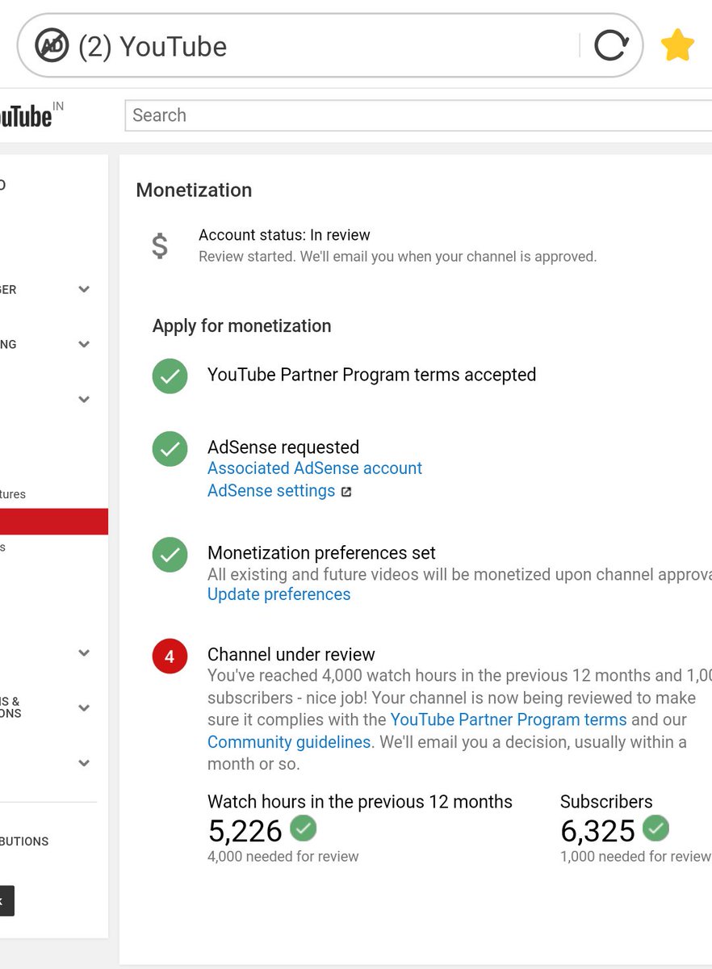Click the 5,226 watch hours value
Screen dimensions: 712x969
[245, 830]
